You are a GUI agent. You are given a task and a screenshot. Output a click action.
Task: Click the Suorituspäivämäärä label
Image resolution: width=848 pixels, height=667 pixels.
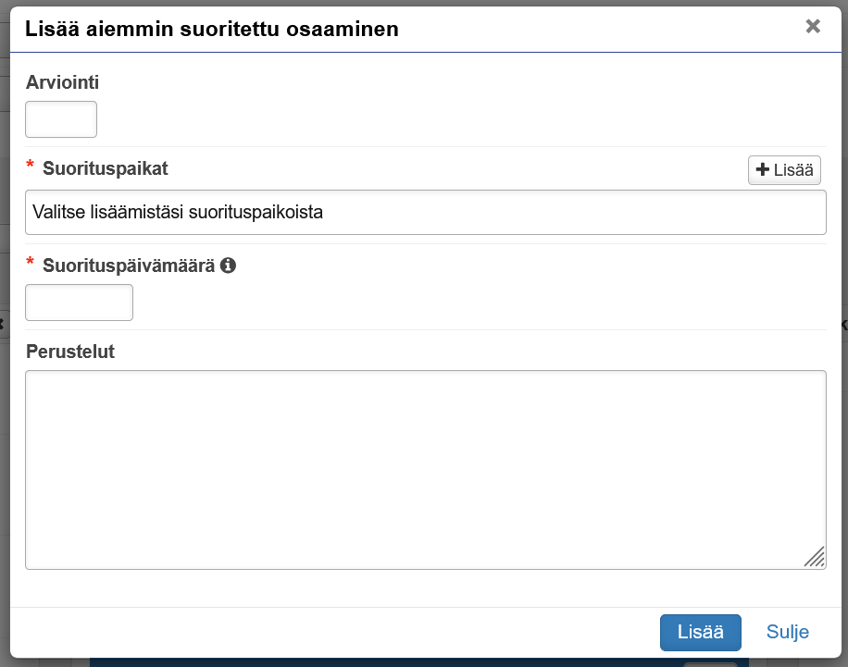(x=129, y=266)
